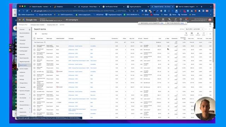Image resolution: width=226 pixels, height=127 pixels.
Task: Expand Ads & extensions in sidebar
Action: 24,47
